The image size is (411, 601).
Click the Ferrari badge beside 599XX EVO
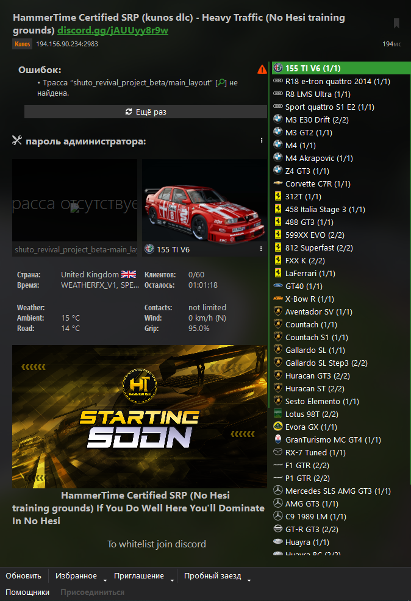pyautogui.click(x=278, y=235)
